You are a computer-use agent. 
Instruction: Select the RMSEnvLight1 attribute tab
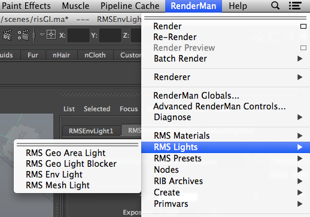click(x=91, y=131)
